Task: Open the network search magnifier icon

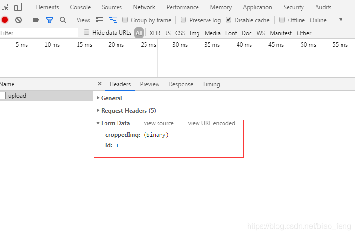Action: (63, 20)
